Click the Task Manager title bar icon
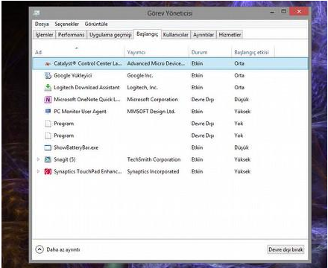This screenshot has width=328, height=268. (x=37, y=13)
